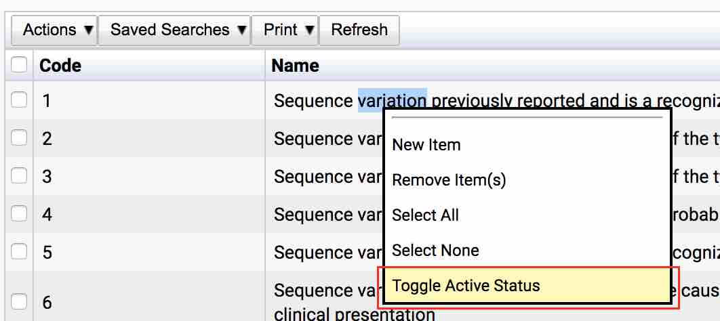Check the checkbox for code 1
Screen dimensions: 720x321
click(19, 100)
